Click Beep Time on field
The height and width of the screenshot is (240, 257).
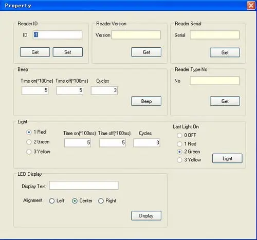pos(35,90)
